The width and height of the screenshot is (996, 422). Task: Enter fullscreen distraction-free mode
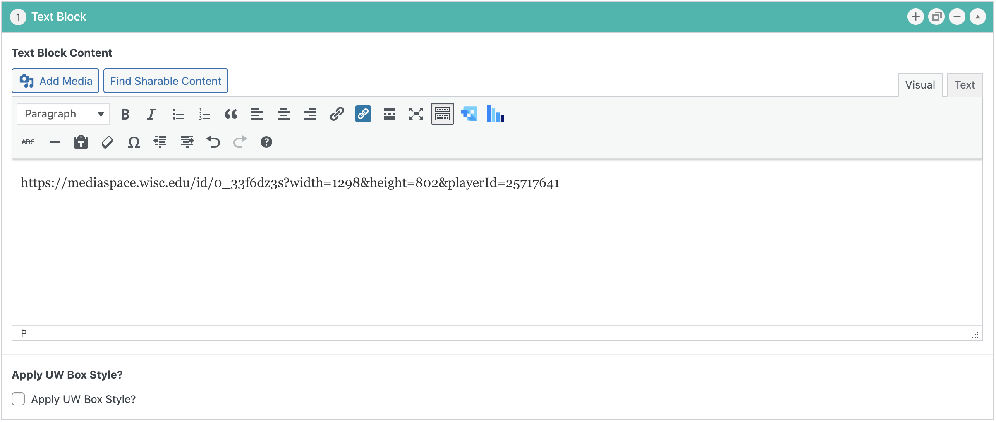pos(416,114)
